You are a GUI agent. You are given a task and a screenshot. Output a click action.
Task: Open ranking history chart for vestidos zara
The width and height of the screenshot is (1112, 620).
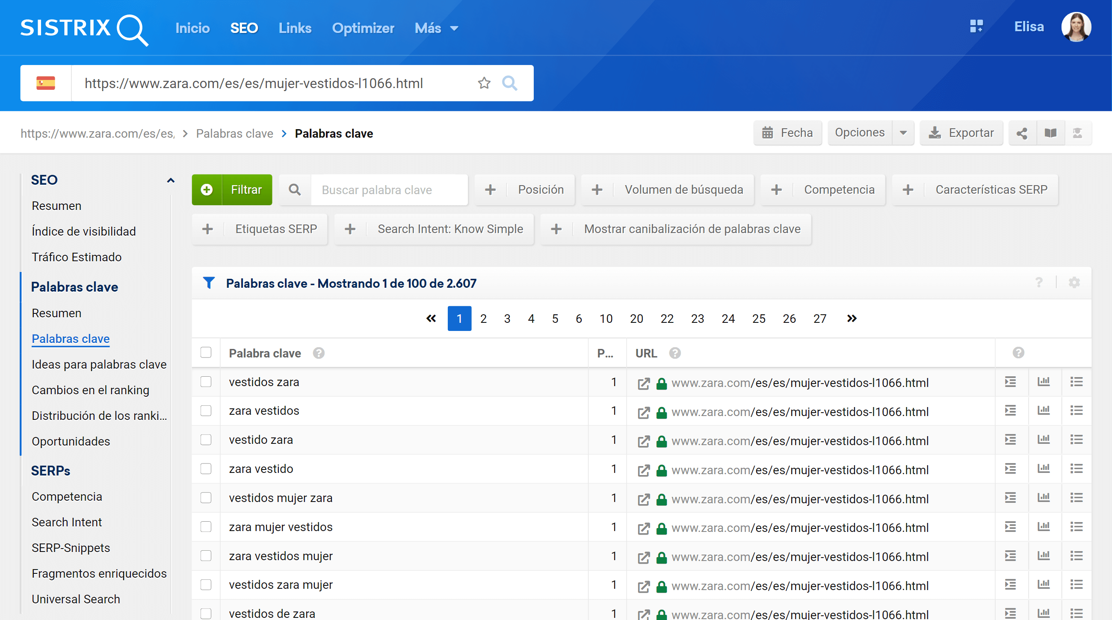tap(1044, 382)
